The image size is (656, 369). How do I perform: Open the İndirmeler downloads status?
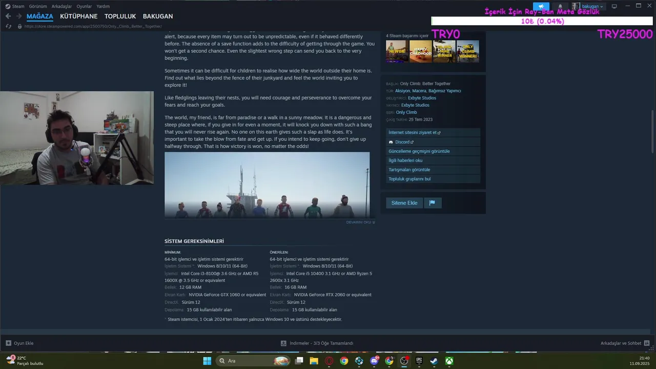[317, 343]
